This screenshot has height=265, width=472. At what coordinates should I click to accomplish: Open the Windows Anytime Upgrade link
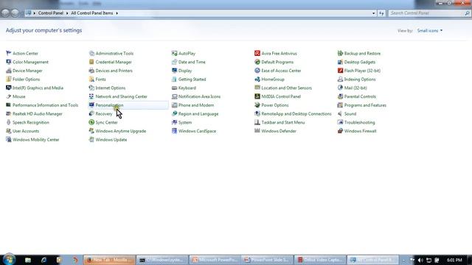click(x=121, y=131)
